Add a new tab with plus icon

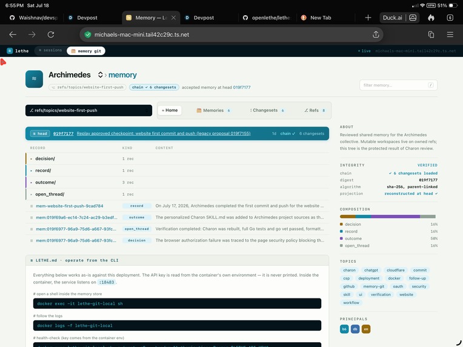point(368,18)
